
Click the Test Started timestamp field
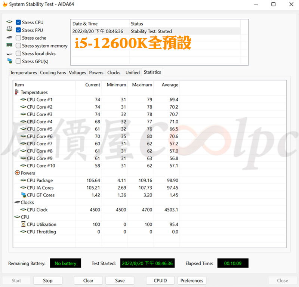point(147,263)
